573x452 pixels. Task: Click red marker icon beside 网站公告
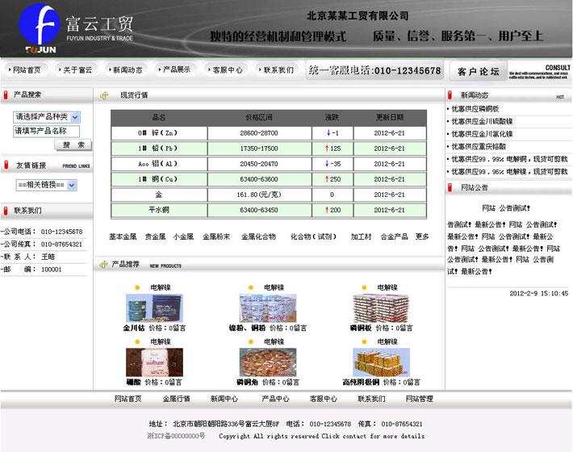(450, 187)
